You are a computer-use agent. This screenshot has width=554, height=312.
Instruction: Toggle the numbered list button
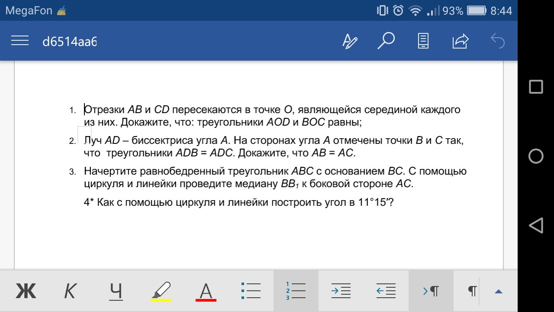click(x=296, y=291)
